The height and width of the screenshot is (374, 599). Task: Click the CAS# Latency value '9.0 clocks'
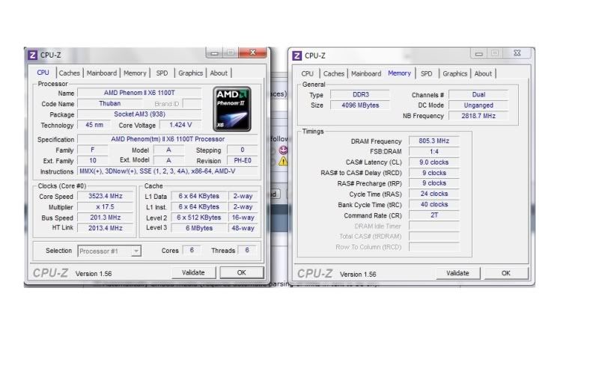coord(434,162)
